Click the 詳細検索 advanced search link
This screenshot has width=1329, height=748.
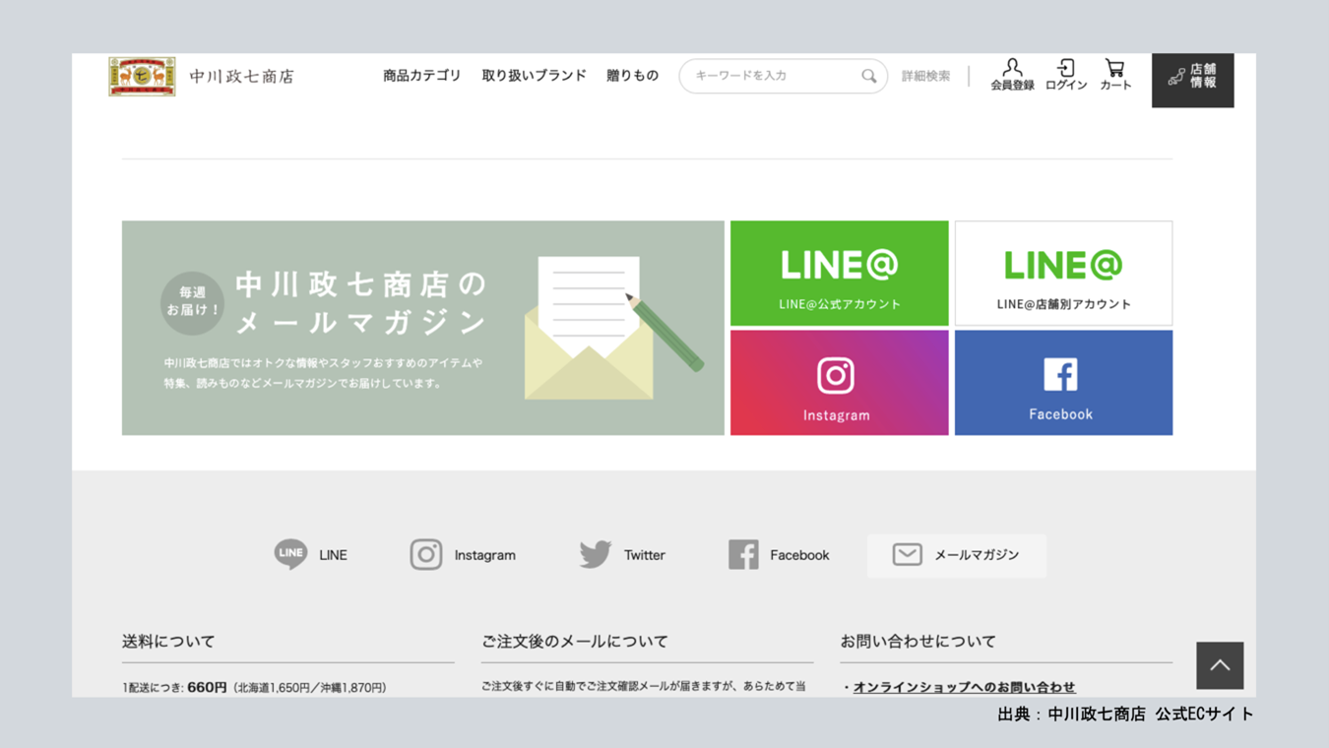[x=925, y=76]
